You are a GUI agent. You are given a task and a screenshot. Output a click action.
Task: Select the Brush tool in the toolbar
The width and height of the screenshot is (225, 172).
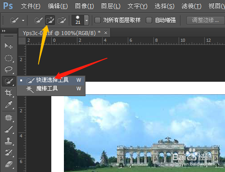click(x=9, y=129)
